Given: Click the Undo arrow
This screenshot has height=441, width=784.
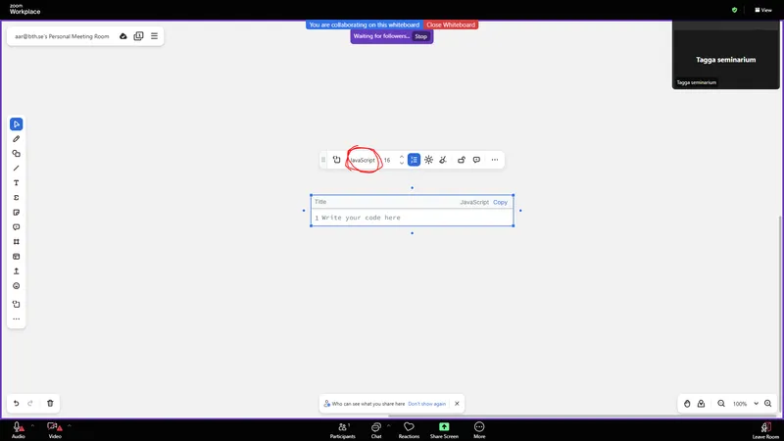Looking at the screenshot, I should click(16, 403).
